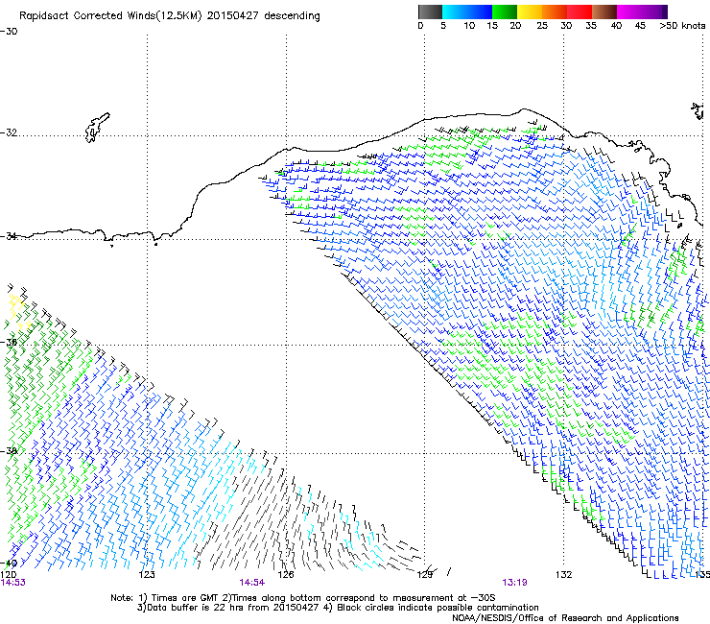The width and height of the screenshot is (710, 624).
Task: Click the longitude label '132'
Action: click(563, 575)
